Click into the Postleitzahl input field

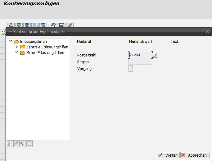140,55
